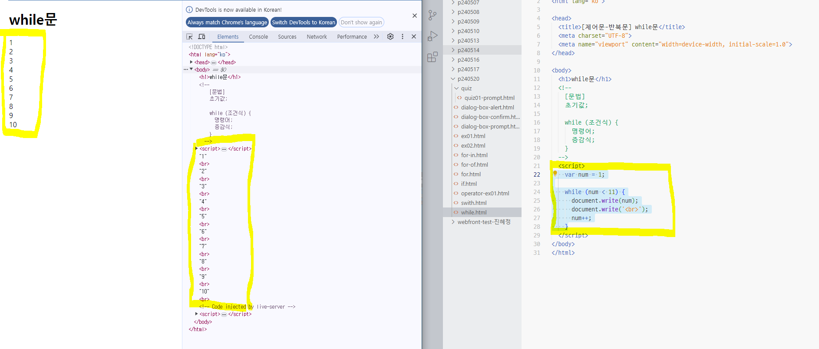Expand the live-server script element
The image size is (819, 349).
(196, 314)
